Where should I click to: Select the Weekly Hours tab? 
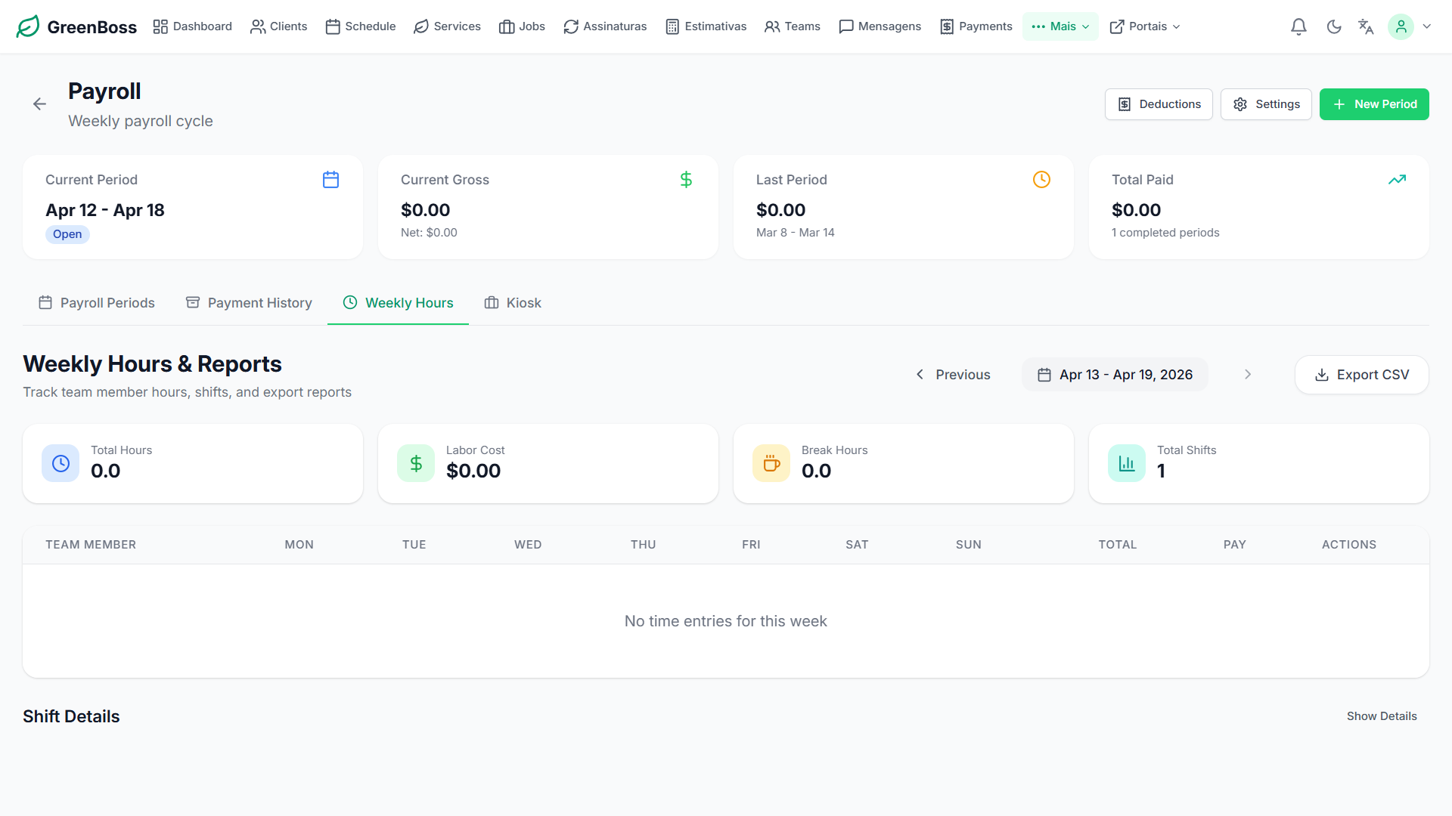(x=398, y=303)
